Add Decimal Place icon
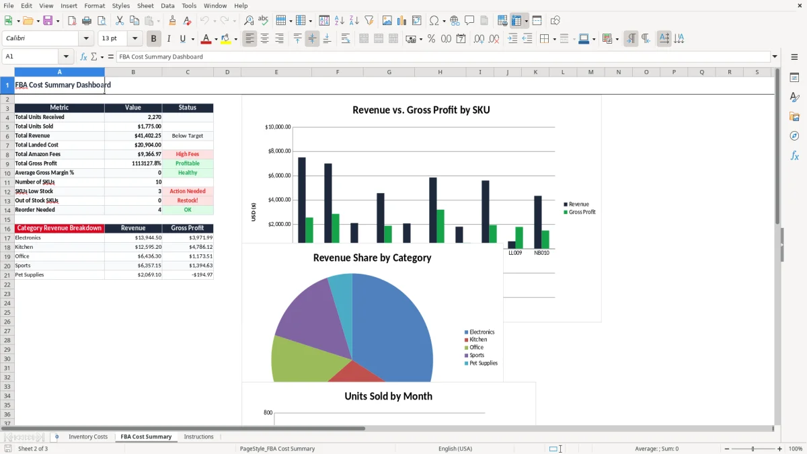Screen dimensions: 807x454 point(479,39)
